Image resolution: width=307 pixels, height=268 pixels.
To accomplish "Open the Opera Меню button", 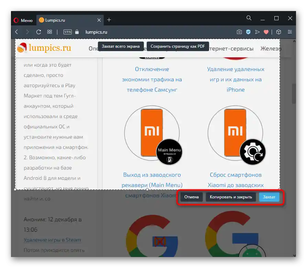I will [x=23, y=20].
